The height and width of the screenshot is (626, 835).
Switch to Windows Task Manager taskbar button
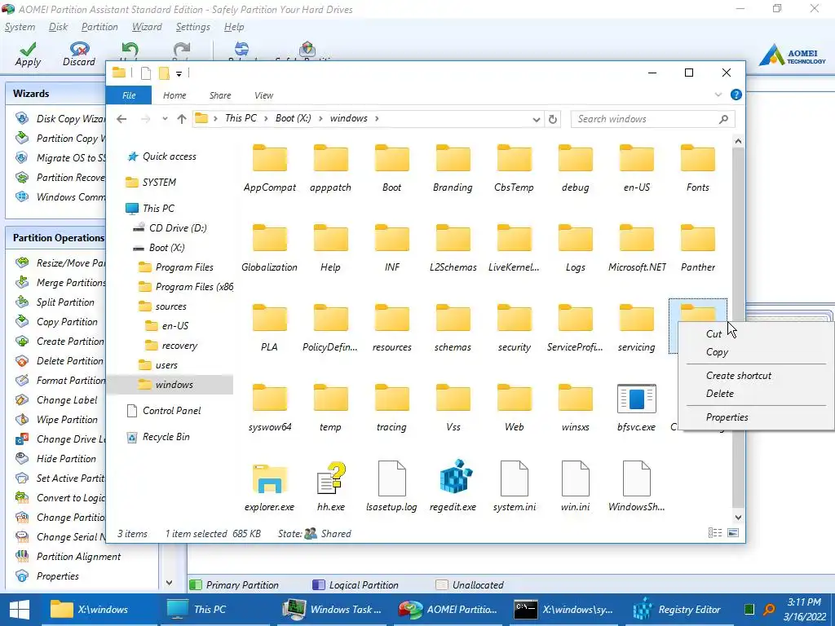coord(333,610)
